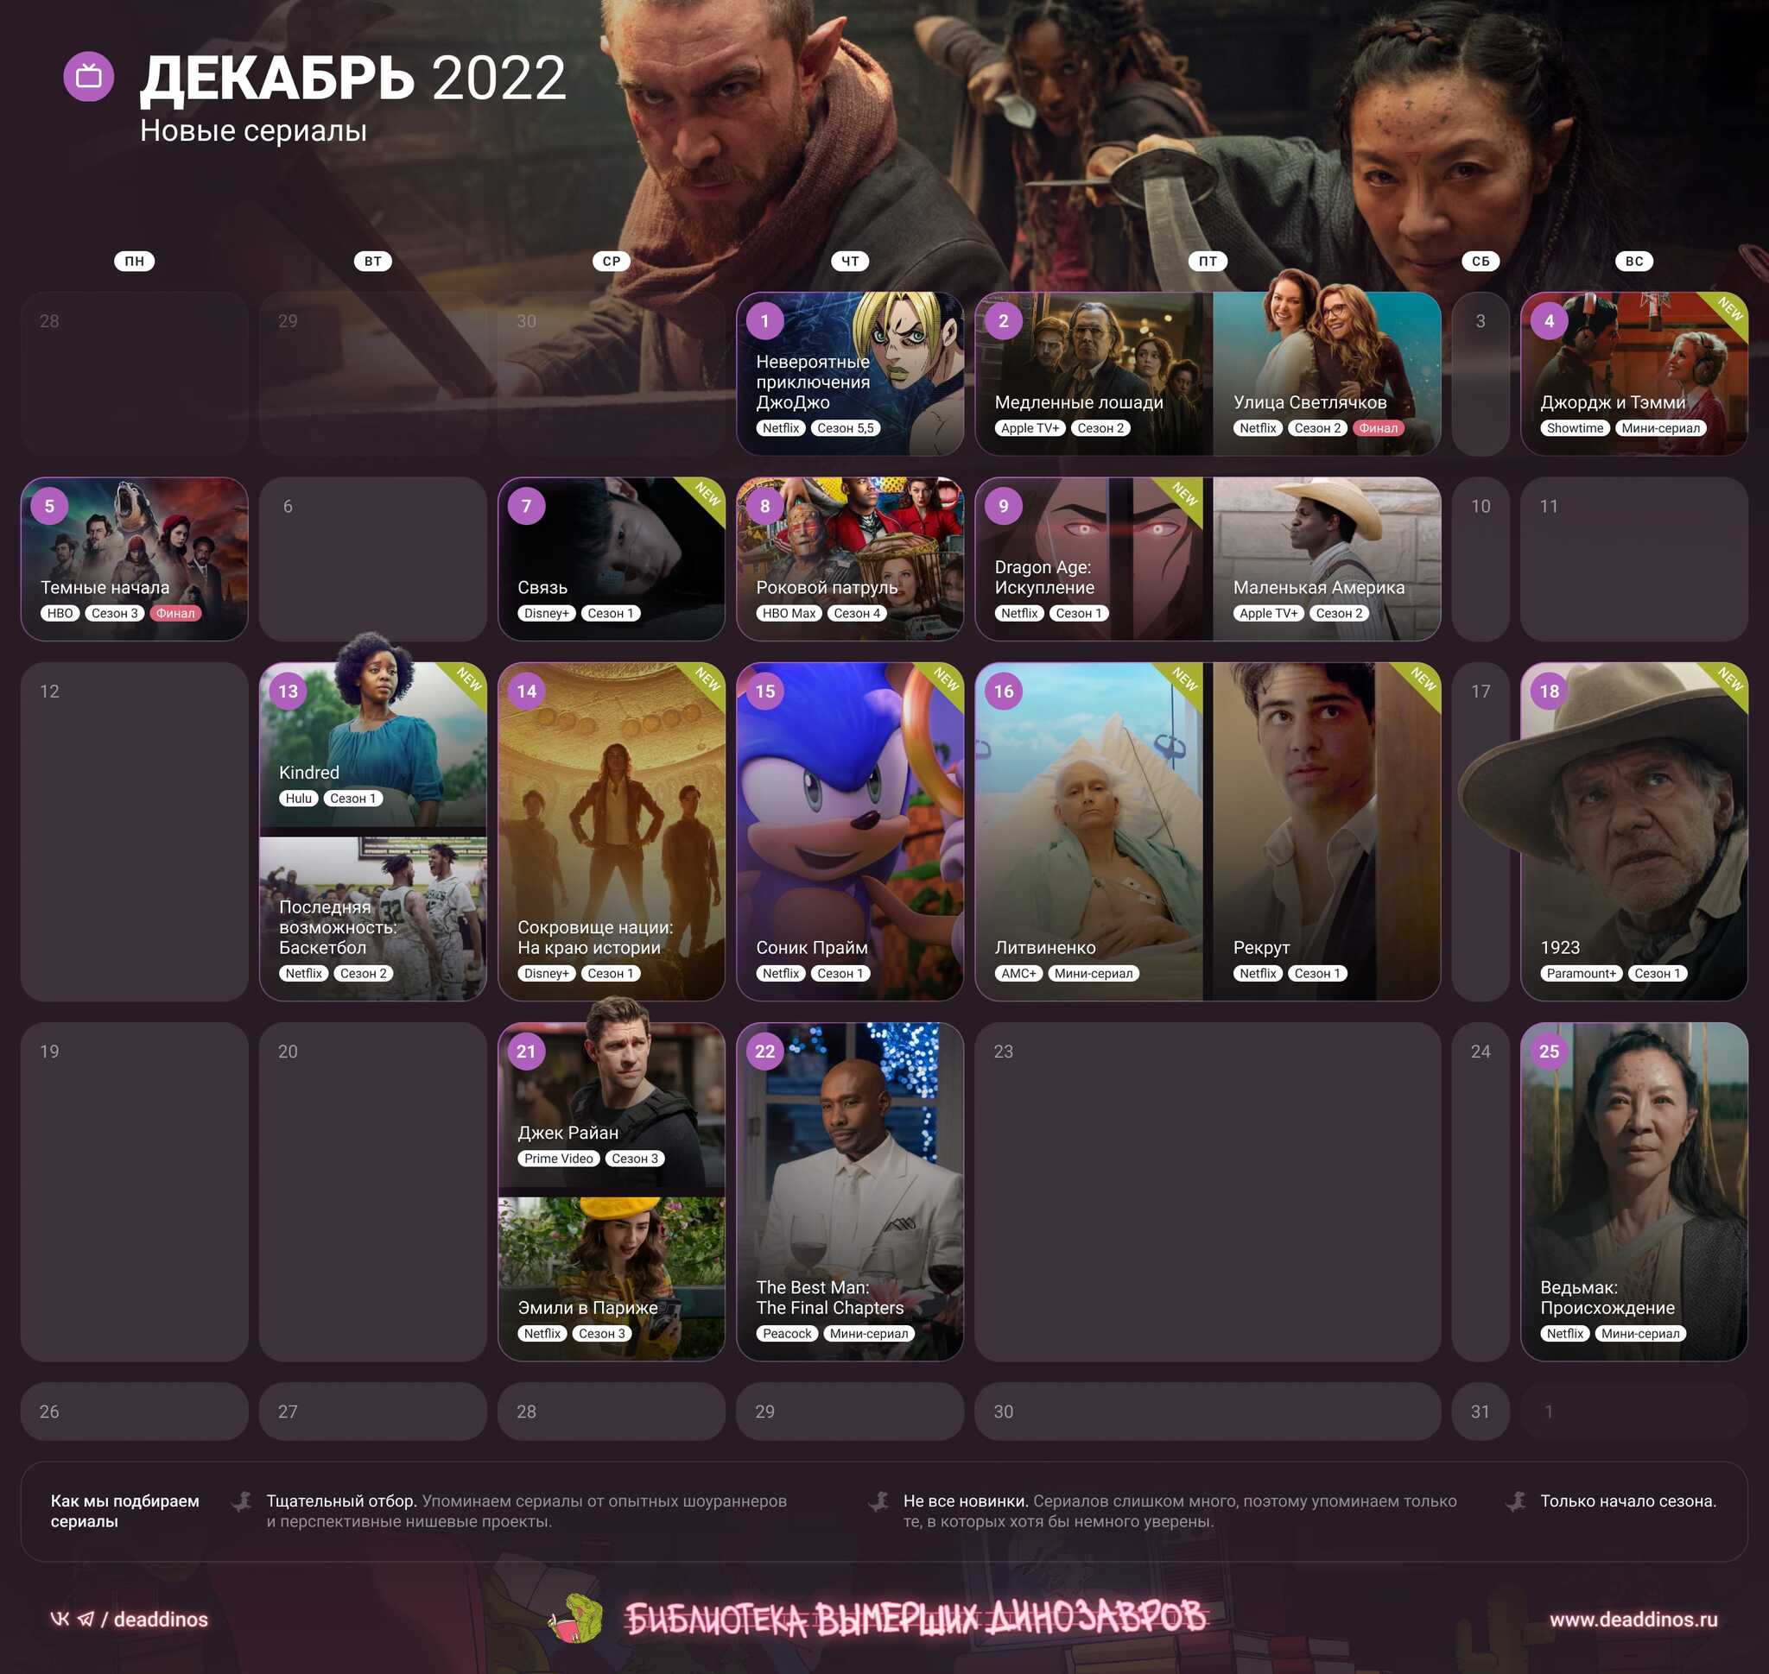Viewport: 1769px width, 1674px height.
Task: Click the purple date badge 14
Action: coord(526,691)
